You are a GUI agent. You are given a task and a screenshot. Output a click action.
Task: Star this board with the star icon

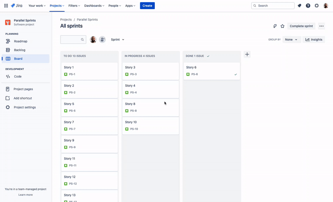282,26
